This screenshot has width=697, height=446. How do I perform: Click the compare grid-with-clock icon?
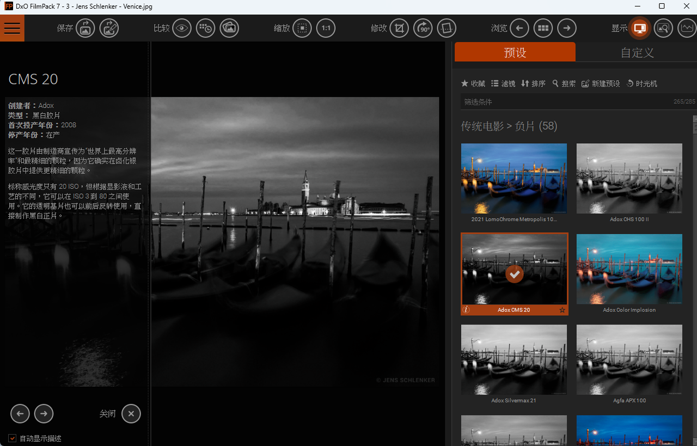click(206, 28)
